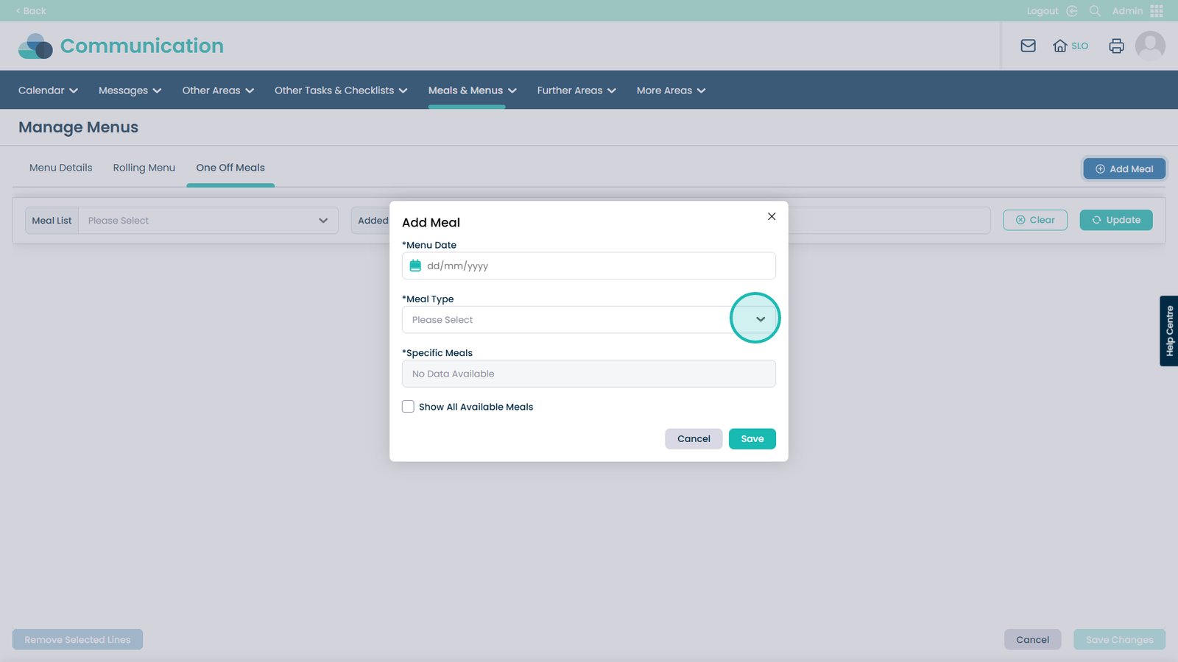
Task: Open the Admin apps grid icon
Action: 1156,11
